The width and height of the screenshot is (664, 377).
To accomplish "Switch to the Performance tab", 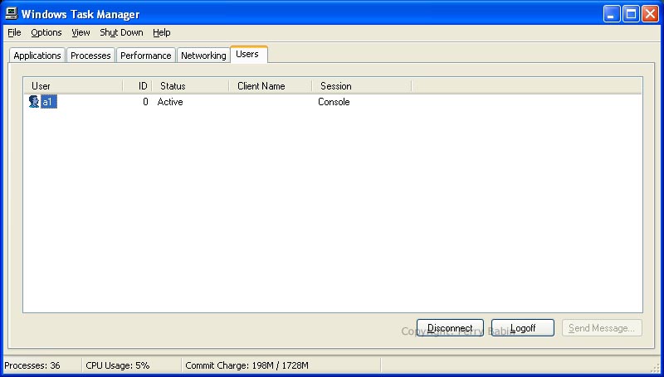I will 146,56.
